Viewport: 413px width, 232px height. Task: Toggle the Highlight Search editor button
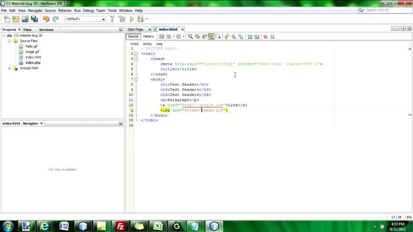211,37
